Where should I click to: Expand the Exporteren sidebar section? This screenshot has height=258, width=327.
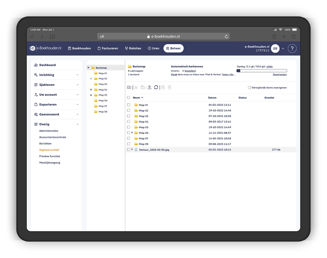tap(56, 104)
